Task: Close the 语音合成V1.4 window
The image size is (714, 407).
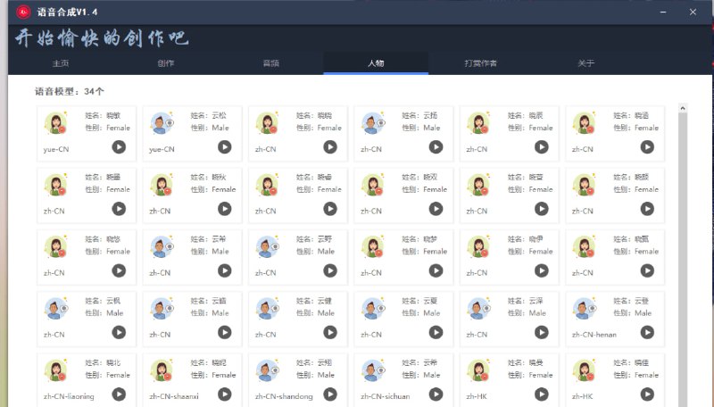Action: tap(693, 12)
